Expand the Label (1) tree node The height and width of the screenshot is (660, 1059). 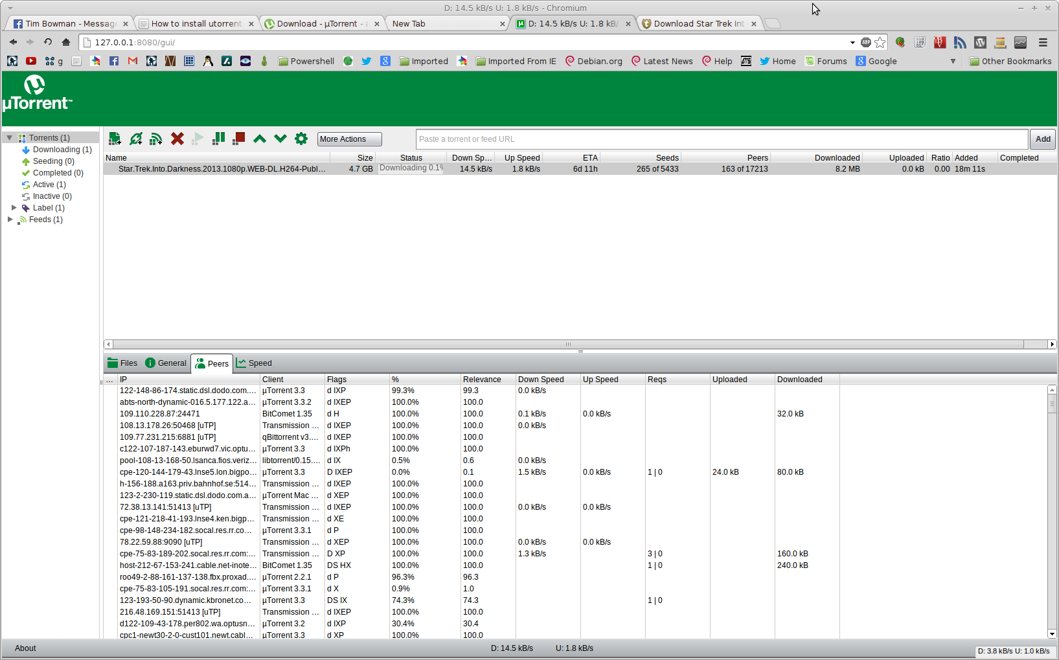pos(14,208)
